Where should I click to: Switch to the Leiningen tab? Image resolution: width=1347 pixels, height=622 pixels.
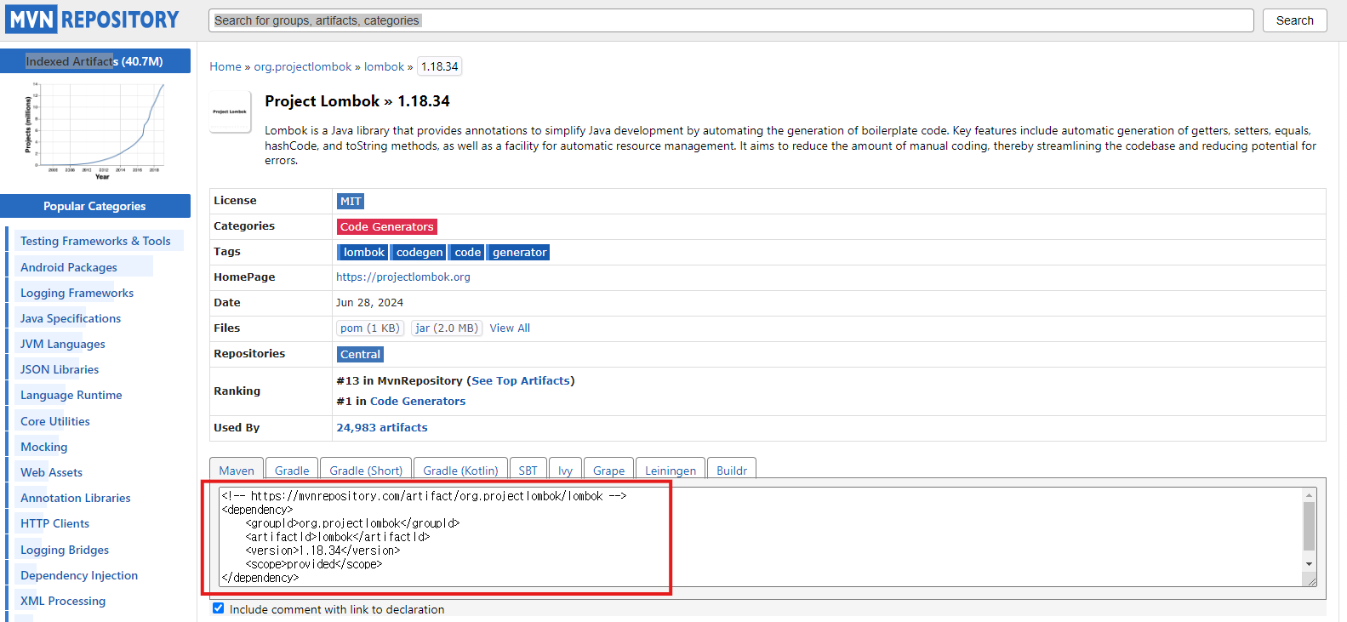tap(671, 470)
